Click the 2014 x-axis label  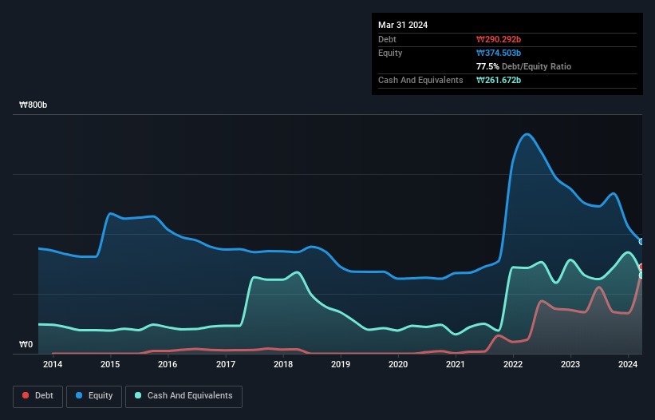click(53, 364)
